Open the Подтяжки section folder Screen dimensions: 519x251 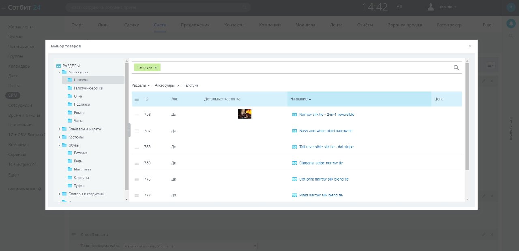point(79,104)
